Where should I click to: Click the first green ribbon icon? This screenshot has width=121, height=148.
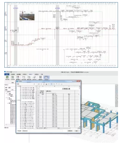[7, 77]
